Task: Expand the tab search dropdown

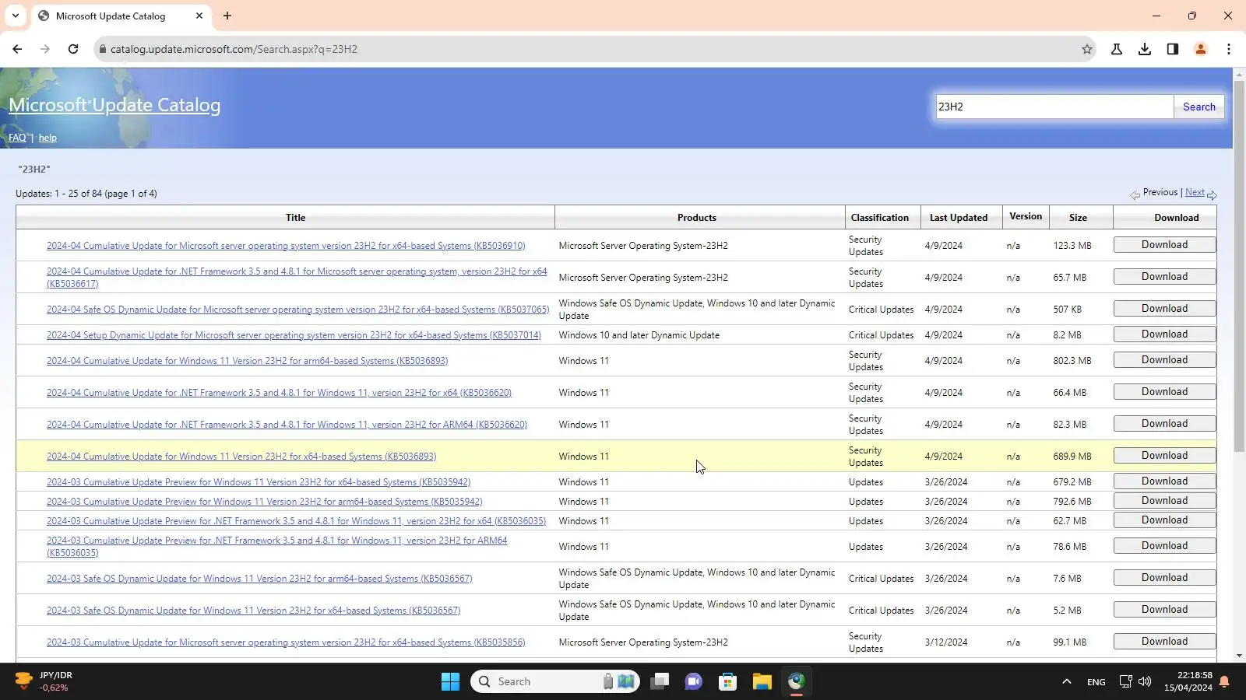Action: tap(16, 16)
